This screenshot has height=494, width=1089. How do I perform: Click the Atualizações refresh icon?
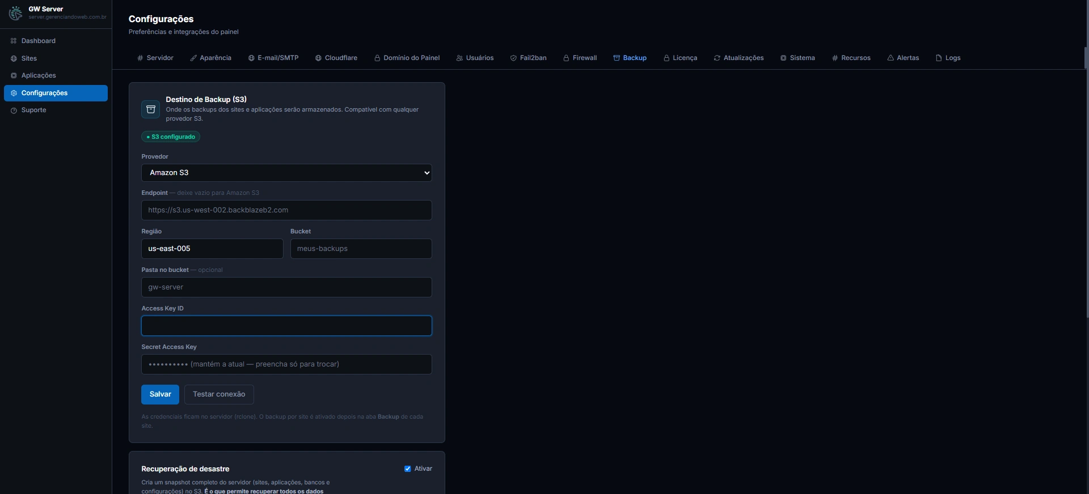tap(717, 58)
